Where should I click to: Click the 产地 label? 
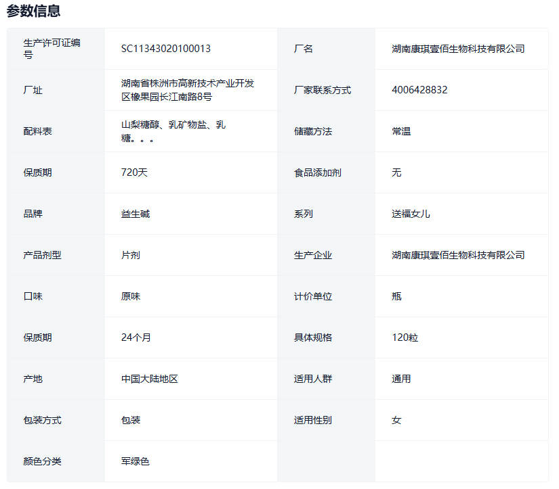coord(33,379)
